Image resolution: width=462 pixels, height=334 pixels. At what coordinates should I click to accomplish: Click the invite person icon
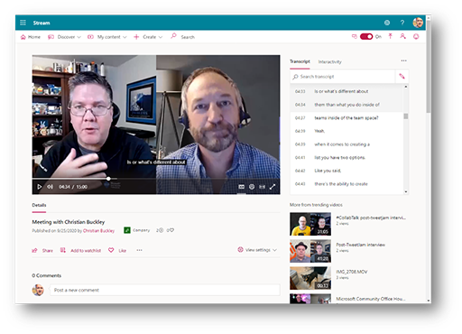(402, 36)
